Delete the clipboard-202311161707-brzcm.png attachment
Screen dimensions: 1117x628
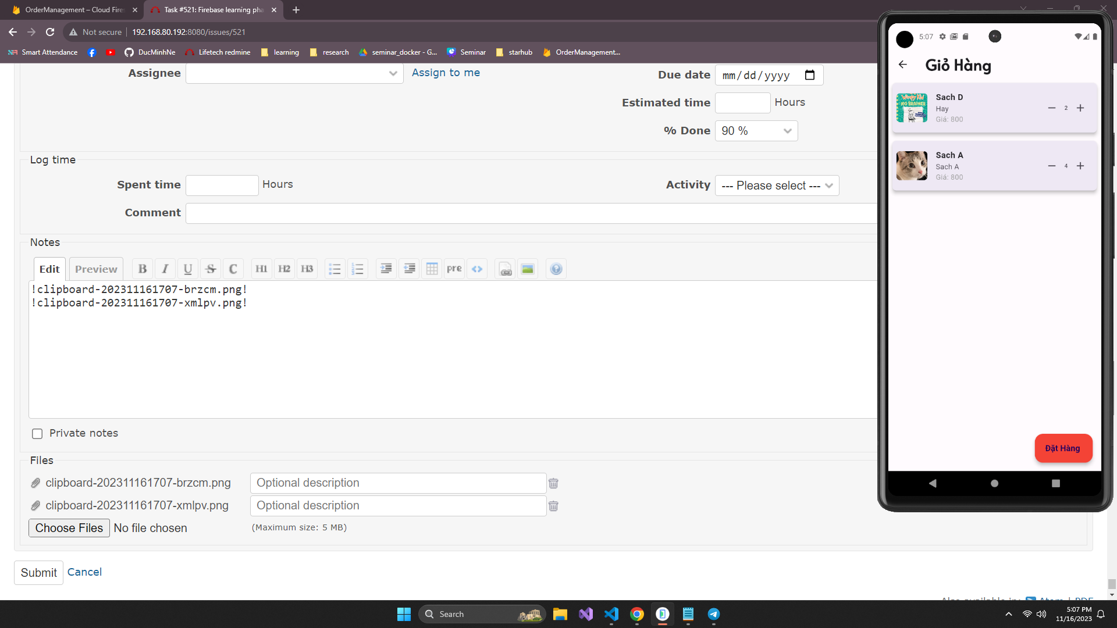pyautogui.click(x=553, y=483)
